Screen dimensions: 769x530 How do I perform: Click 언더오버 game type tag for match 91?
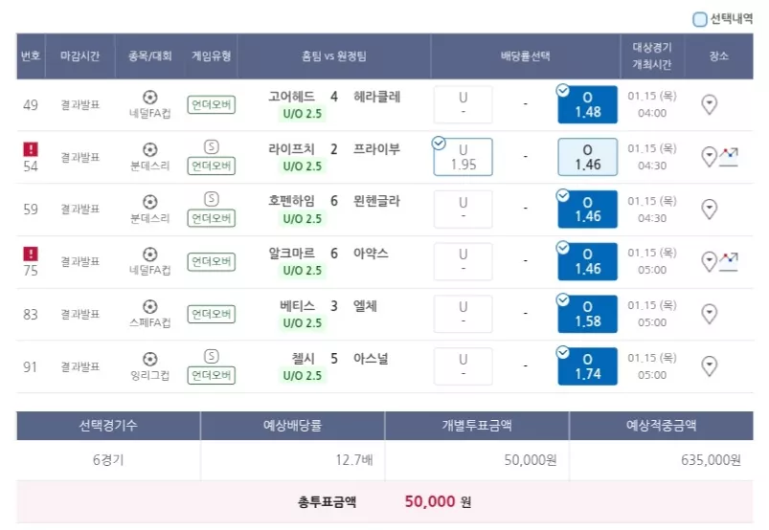[x=212, y=375]
